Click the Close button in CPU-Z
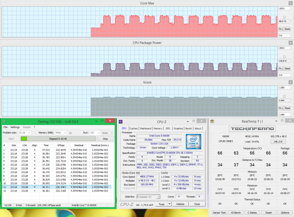Viewport: 294px width, 217px height. tap(197, 204)
